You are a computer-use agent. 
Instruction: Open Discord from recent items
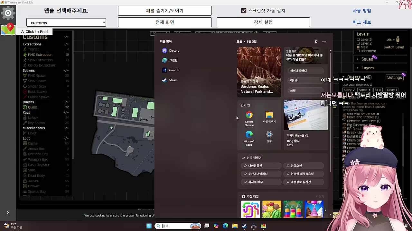click(171, 50)
